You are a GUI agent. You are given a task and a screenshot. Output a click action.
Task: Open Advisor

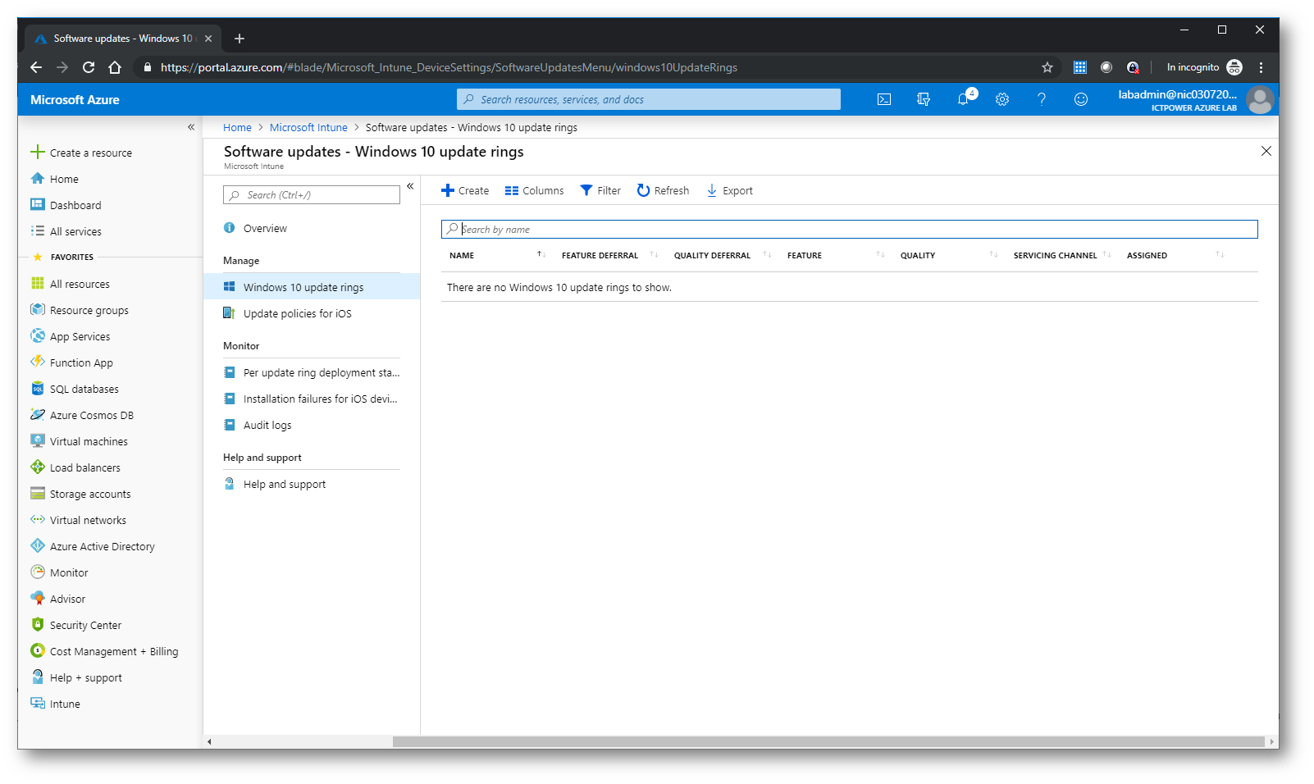click(58, 599)
